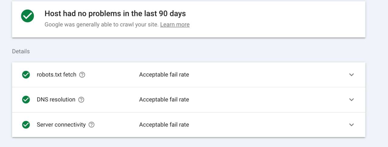Image resolution: width=388 pixels, height=147 pixels.
Task: Click the large green host status checkmark
Action: 28,16
